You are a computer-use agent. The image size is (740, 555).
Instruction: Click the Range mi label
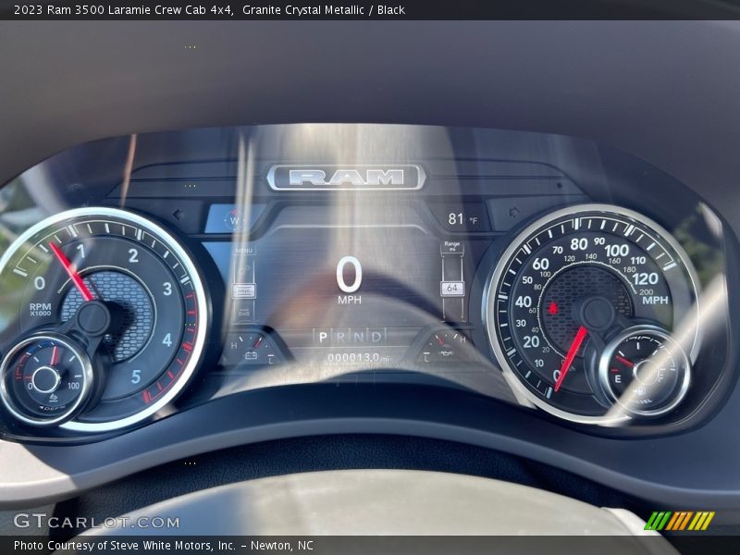click(x=451, y=246)
